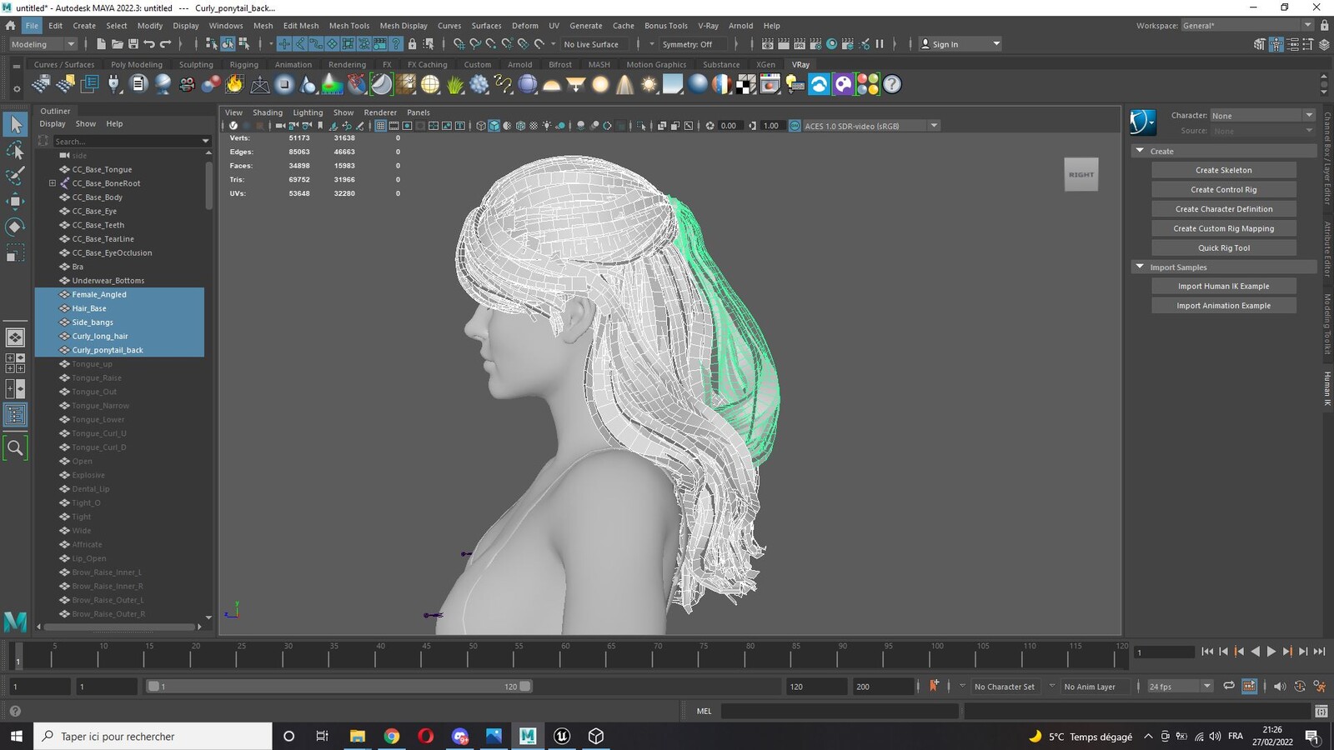This screenshot has height=750, width=1334.
Task: Click the time range slider bar
Action: coord(339,686)
